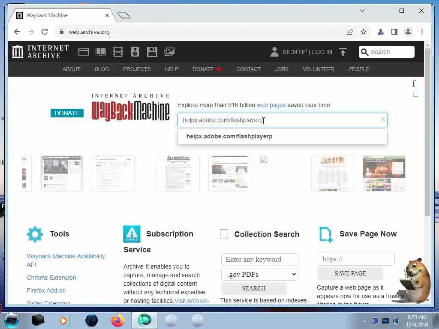
Task: Open the Texts book icon
Action: click(x=100, y=52)
